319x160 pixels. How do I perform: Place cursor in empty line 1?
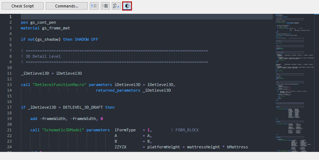(147, 17)
